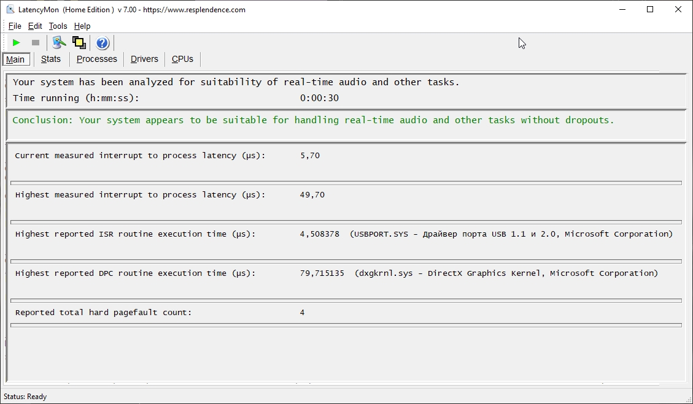Screen dimensions: 693x404
Task: Start monitoring with the green play icon
Action: tap(16, 42)
